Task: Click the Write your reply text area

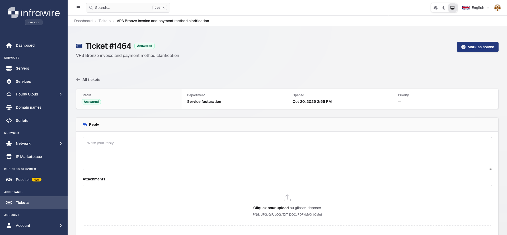Action: tap(287, 154)
